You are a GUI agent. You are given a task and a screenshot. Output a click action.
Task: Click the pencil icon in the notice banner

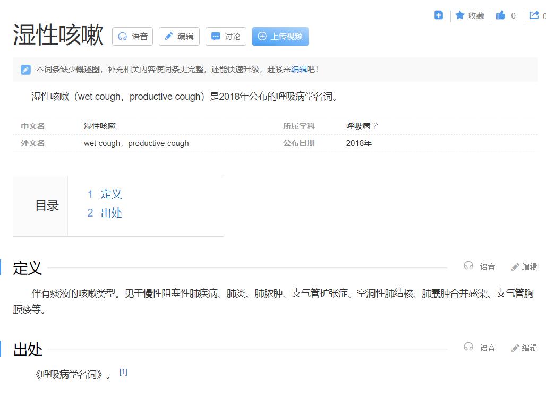pos(25,69)
